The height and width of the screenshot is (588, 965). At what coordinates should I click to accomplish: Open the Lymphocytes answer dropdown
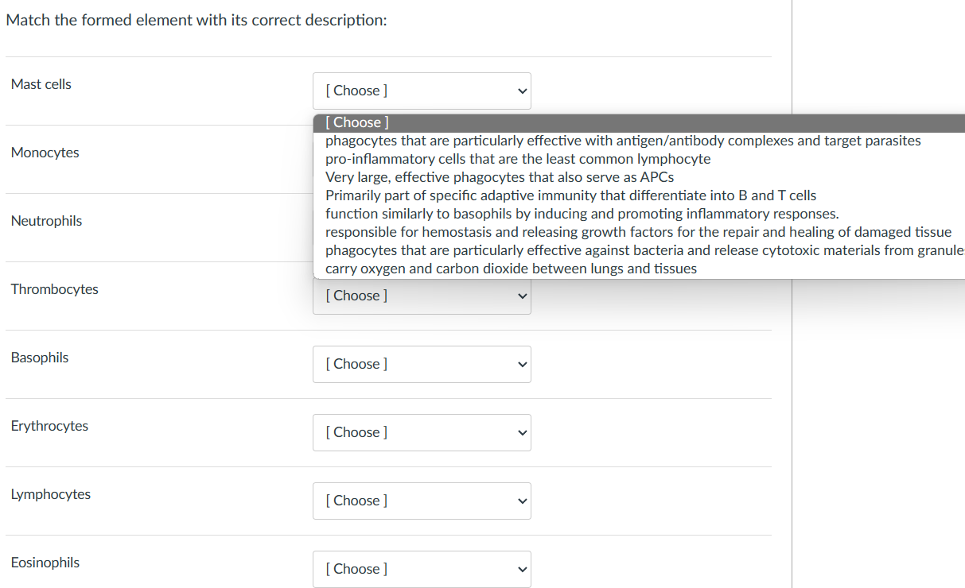422,501
